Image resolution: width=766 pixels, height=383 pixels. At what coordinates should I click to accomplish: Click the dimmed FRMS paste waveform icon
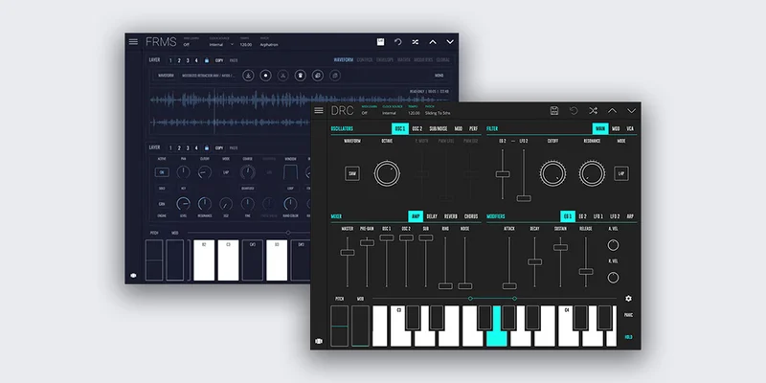pyautogui.click(x=334, y=76)
